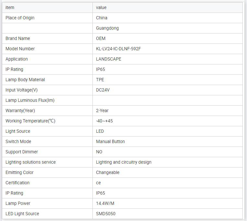Click model number value KL-LV24-IC-DLNF-592F

119,49
